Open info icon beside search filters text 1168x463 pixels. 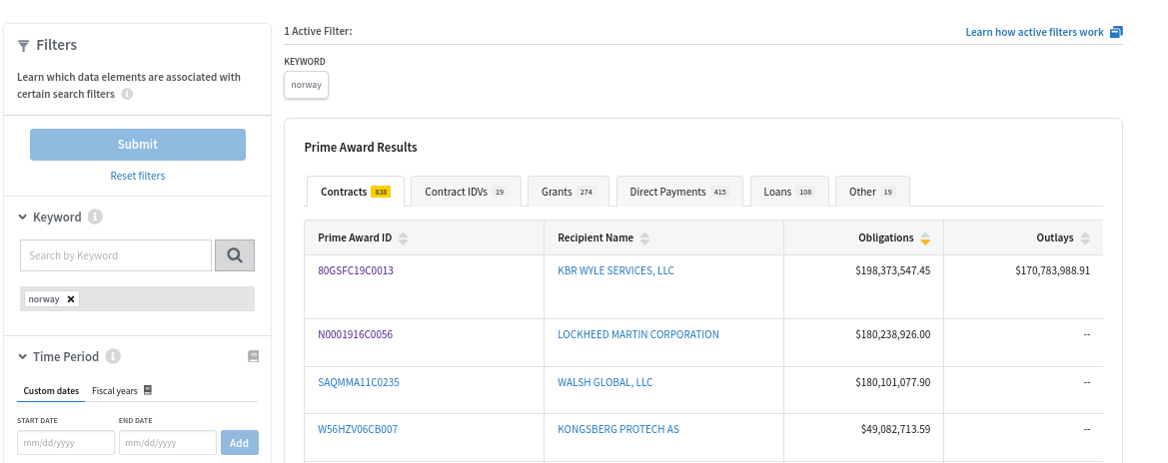coord(127,95)
